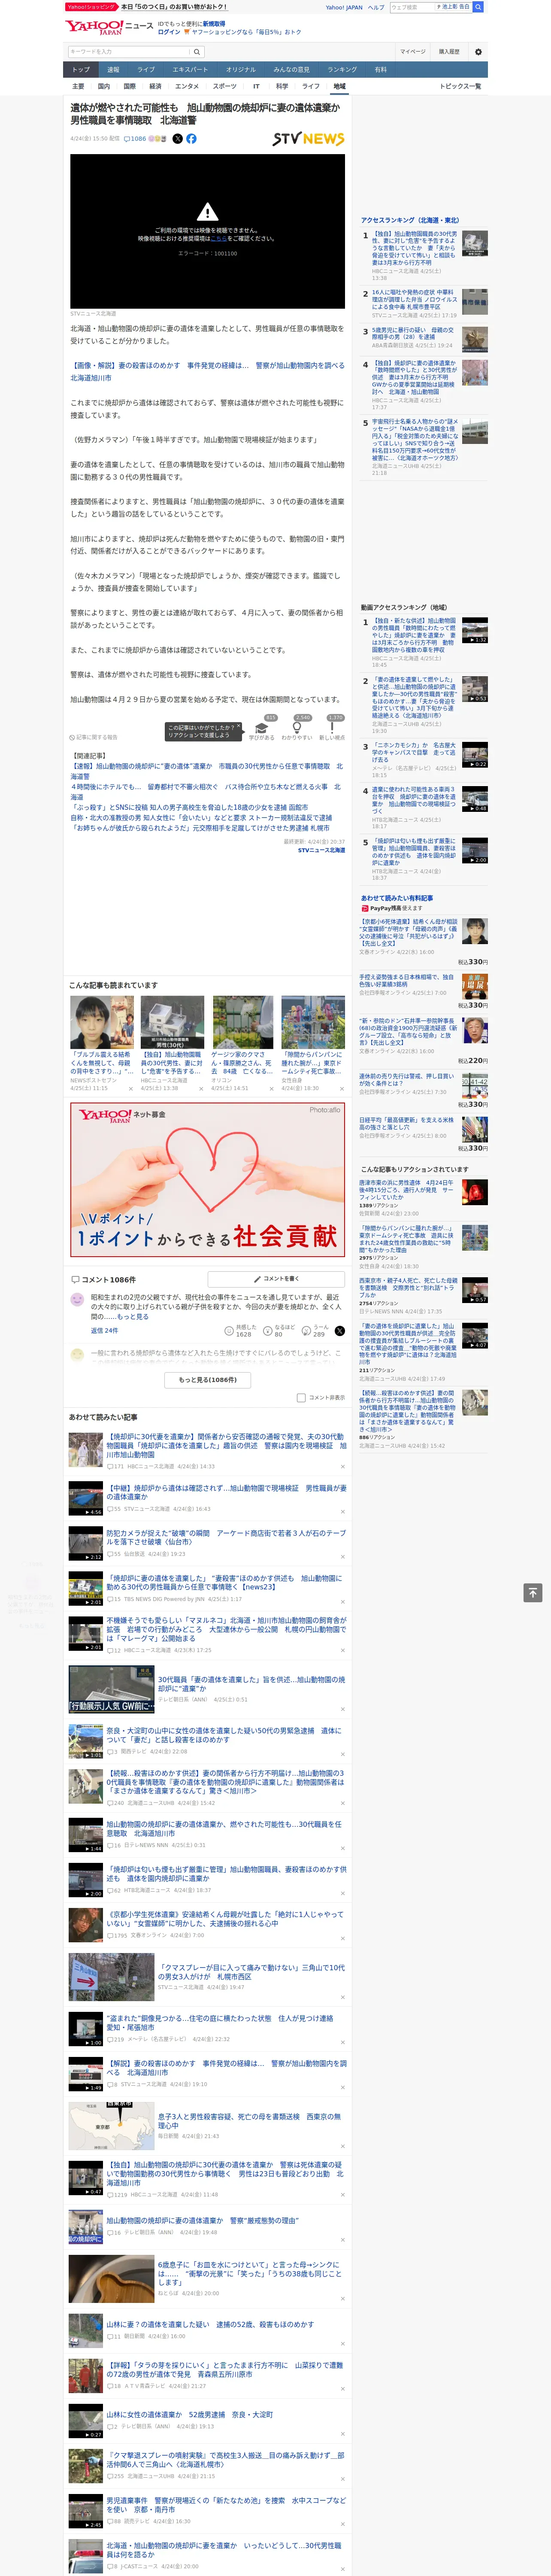Open トピックス一覧 link
Image resolution: width=551 pixels, height=2576 pixels.
[460, 86]
